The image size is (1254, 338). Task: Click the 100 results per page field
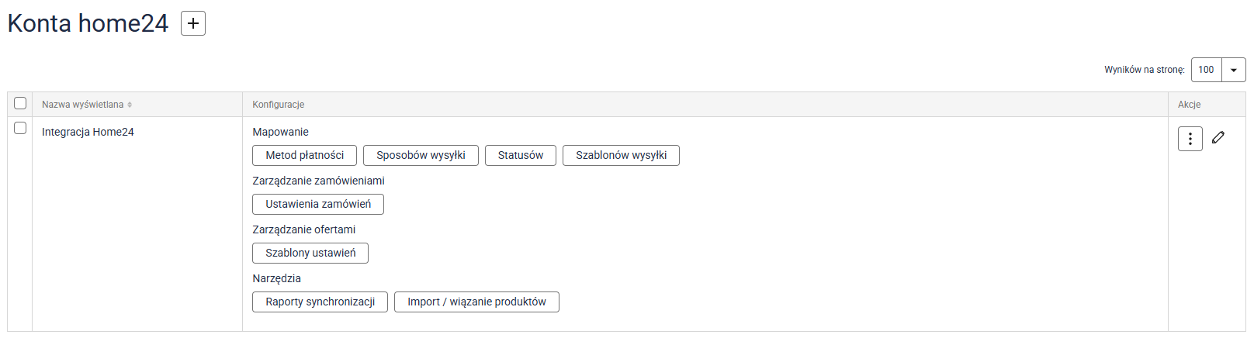1207,70
